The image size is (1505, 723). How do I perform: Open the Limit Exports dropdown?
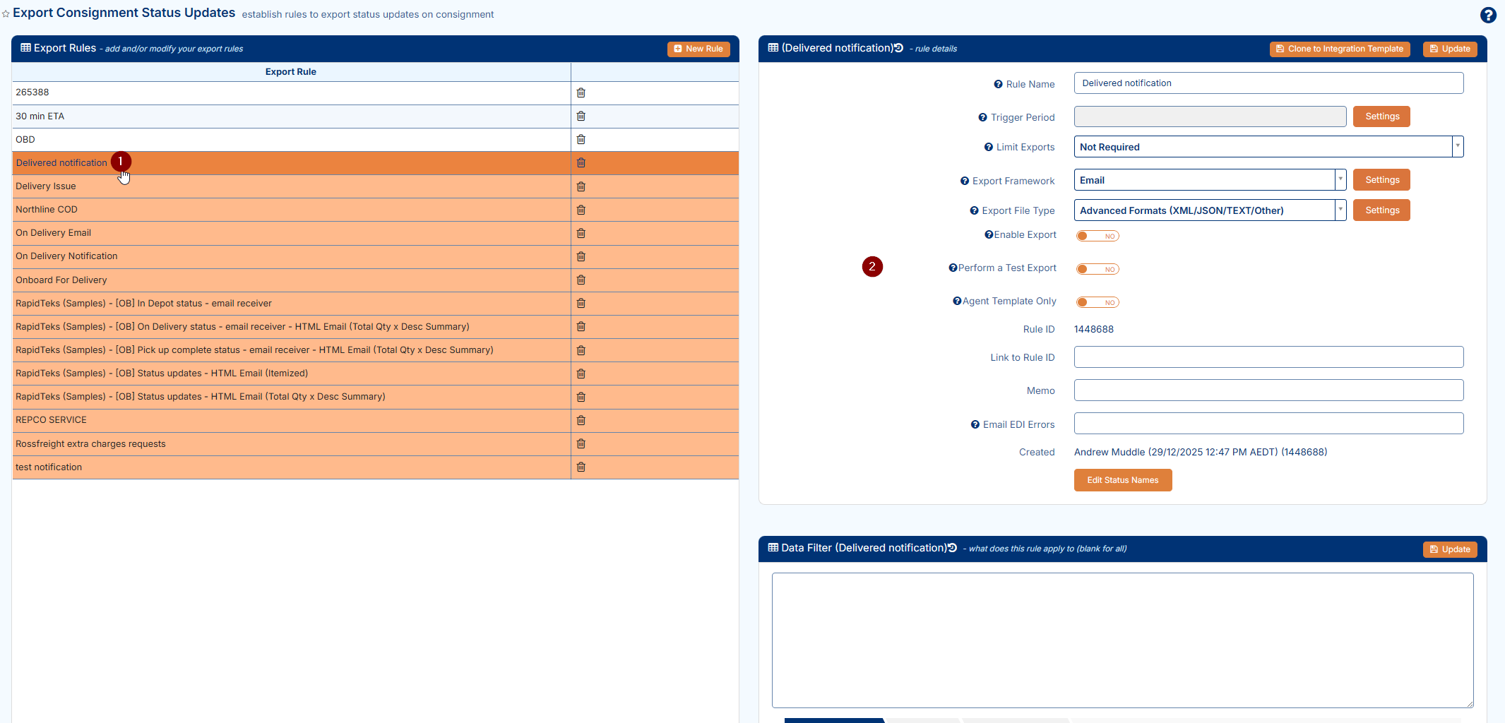(1457, 147)
